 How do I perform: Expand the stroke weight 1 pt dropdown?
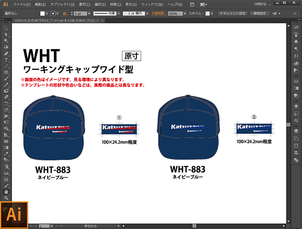[x=89, y=14]
